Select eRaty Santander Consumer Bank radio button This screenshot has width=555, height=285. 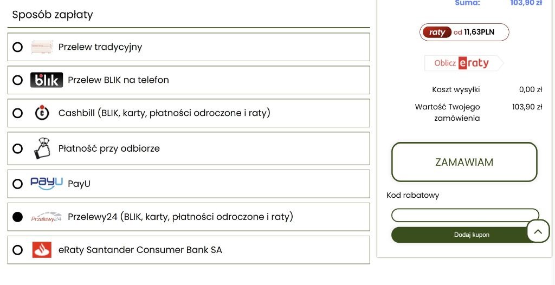(17, 250)
